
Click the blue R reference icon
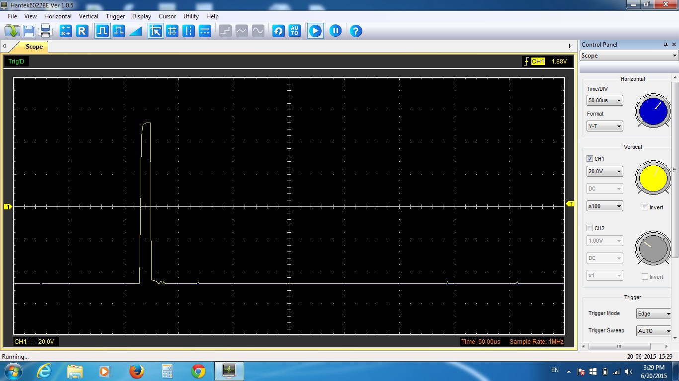82,31
